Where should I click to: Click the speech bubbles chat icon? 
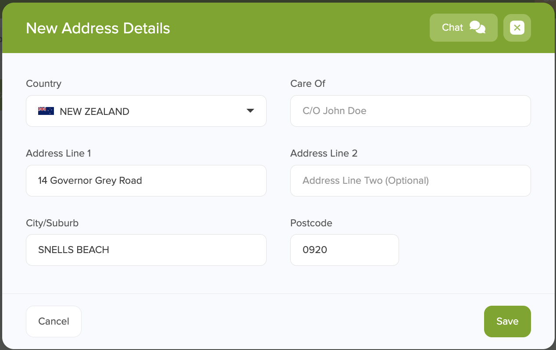pos(477,28)
